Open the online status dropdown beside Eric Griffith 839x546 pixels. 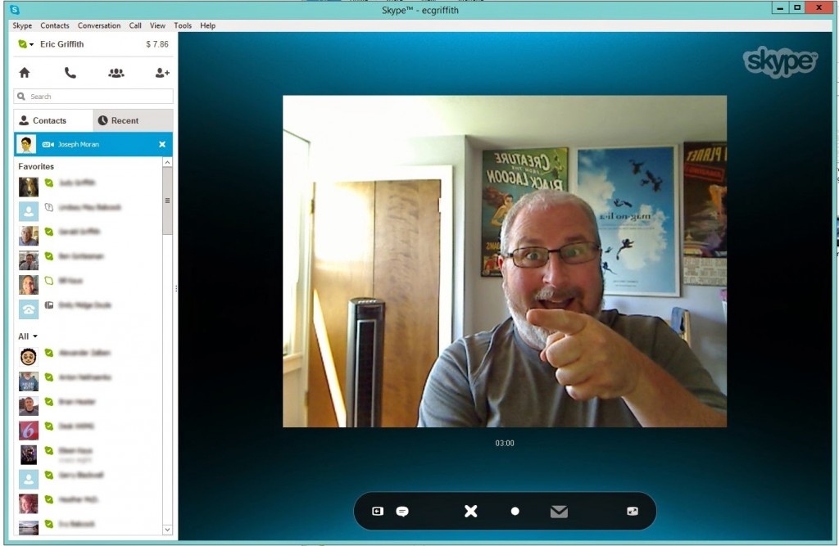click(25, 44)
